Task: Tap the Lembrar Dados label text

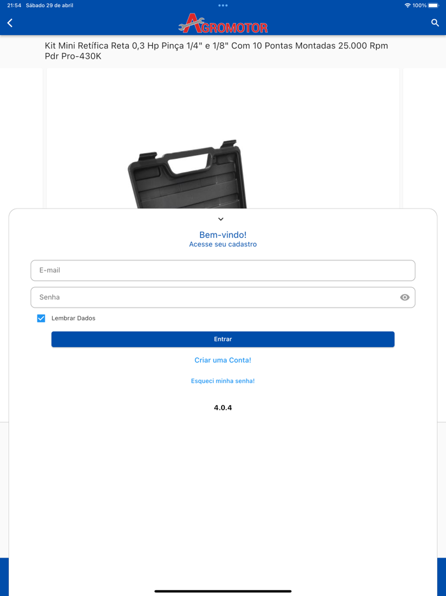Action: pyautogui.click(x=73, y=318)
